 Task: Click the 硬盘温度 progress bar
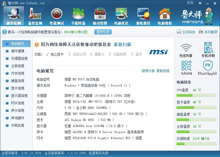[x=196, y=120]
